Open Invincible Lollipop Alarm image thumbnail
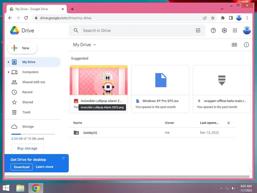 pos(98,80)
